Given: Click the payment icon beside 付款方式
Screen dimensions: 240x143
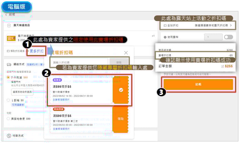Looking at the screenshot, I should click(9, 136).
